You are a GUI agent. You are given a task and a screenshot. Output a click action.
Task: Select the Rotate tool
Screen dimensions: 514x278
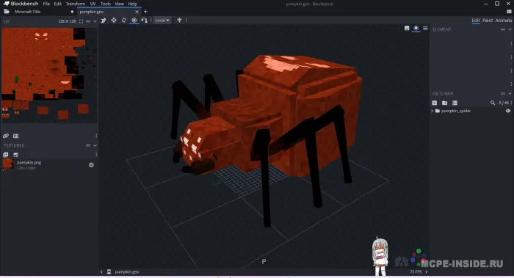[124, 21]
